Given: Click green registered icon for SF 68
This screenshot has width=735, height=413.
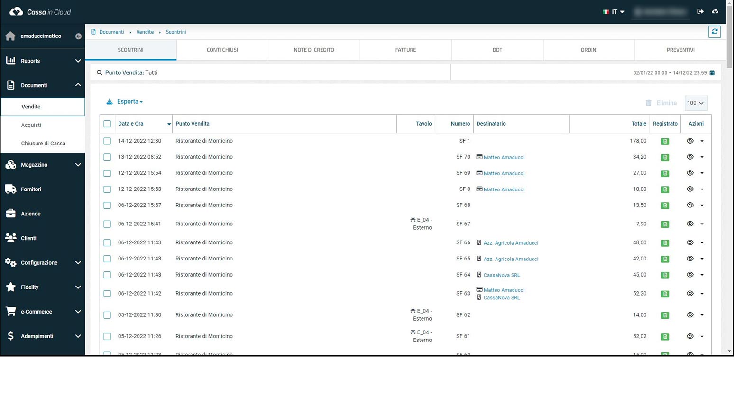Looking at the screenshot, I should click(x=665, y=206).
